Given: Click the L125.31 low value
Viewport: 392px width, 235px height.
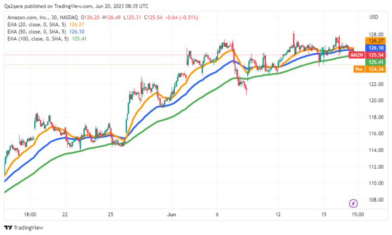Looking at the screenshot, I should pos(132,17).
